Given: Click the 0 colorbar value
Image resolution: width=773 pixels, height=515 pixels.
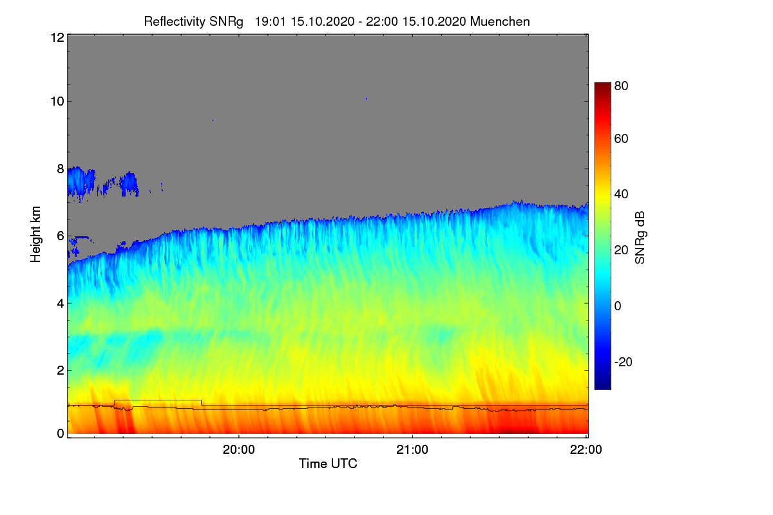Looking at the screenshot, I should tap(618, 306).
